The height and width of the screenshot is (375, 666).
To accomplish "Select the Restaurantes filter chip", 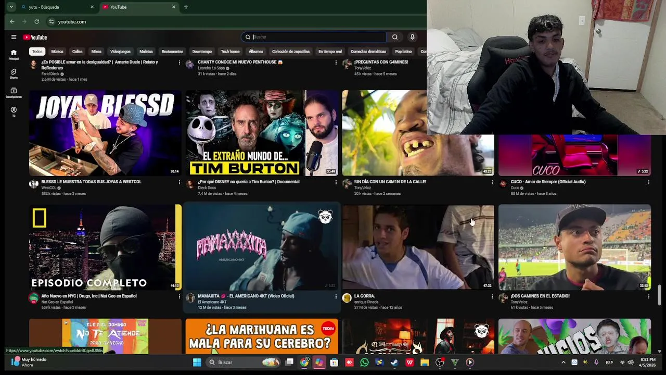I will (x=172, y=52).
